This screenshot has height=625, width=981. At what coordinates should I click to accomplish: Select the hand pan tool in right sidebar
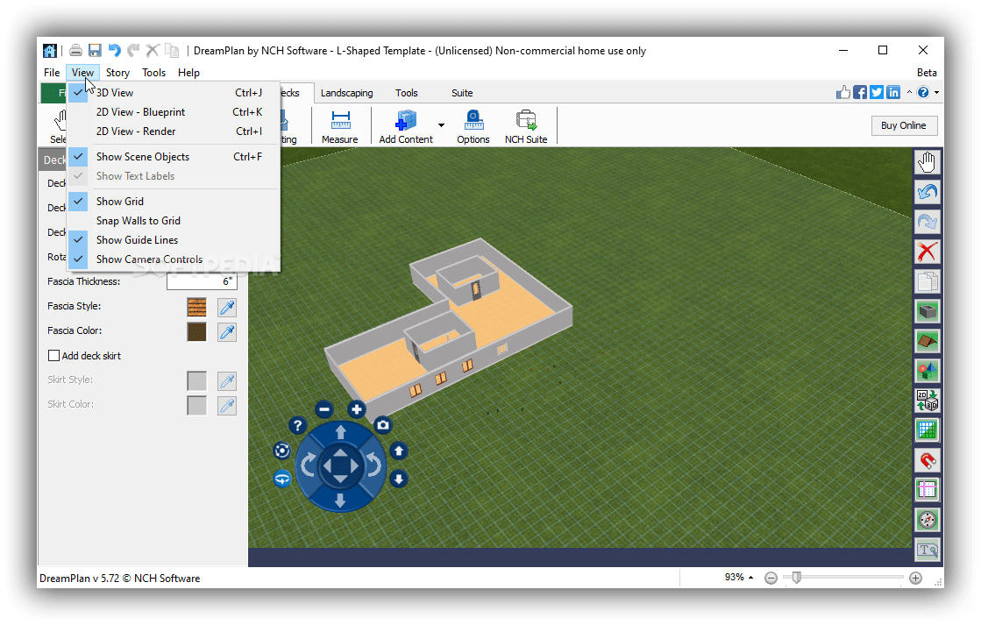(x=927, y=163)
